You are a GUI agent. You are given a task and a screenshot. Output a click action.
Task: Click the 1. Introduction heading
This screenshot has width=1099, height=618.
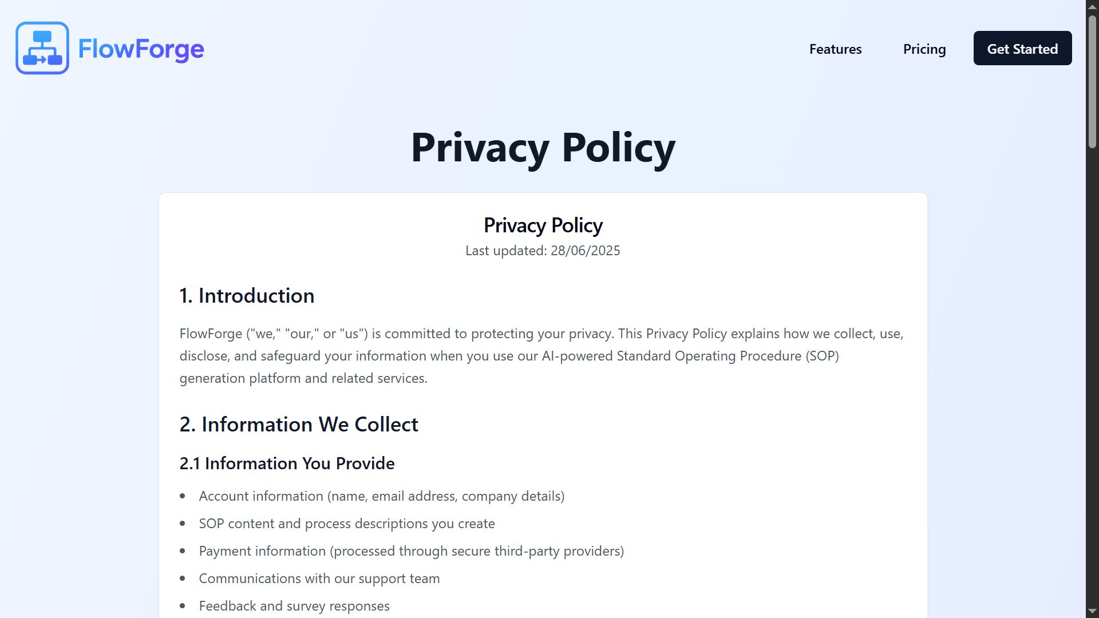[x=247, y=296]
